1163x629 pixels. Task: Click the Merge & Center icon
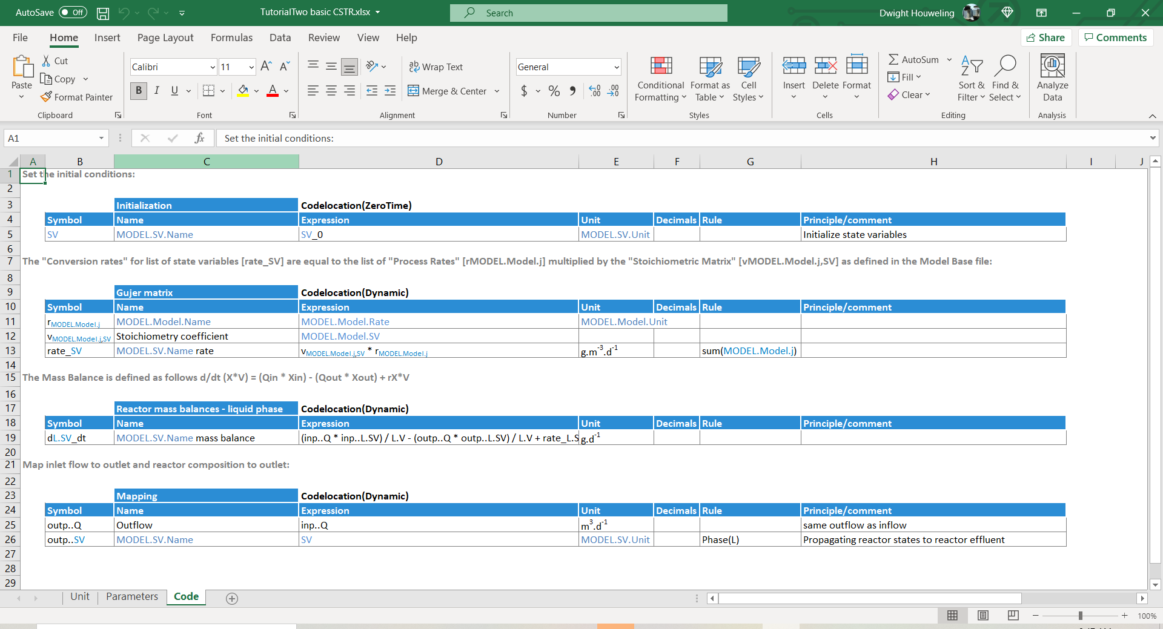point(414,91)
